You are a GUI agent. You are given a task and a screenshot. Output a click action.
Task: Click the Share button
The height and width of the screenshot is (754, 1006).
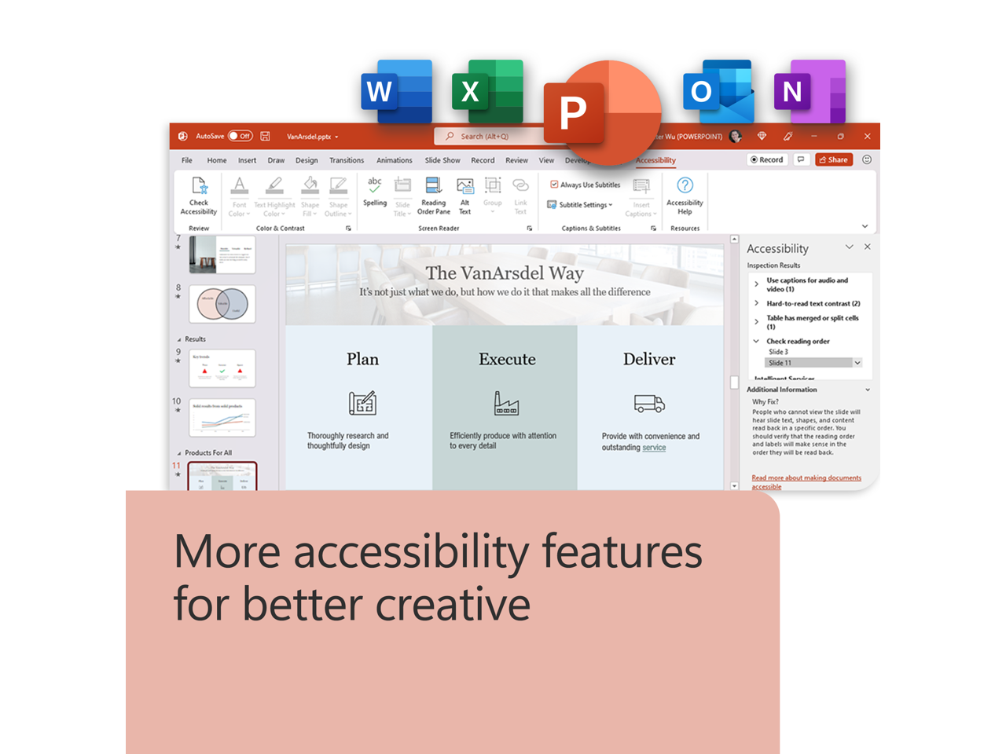tap(833, 159)
